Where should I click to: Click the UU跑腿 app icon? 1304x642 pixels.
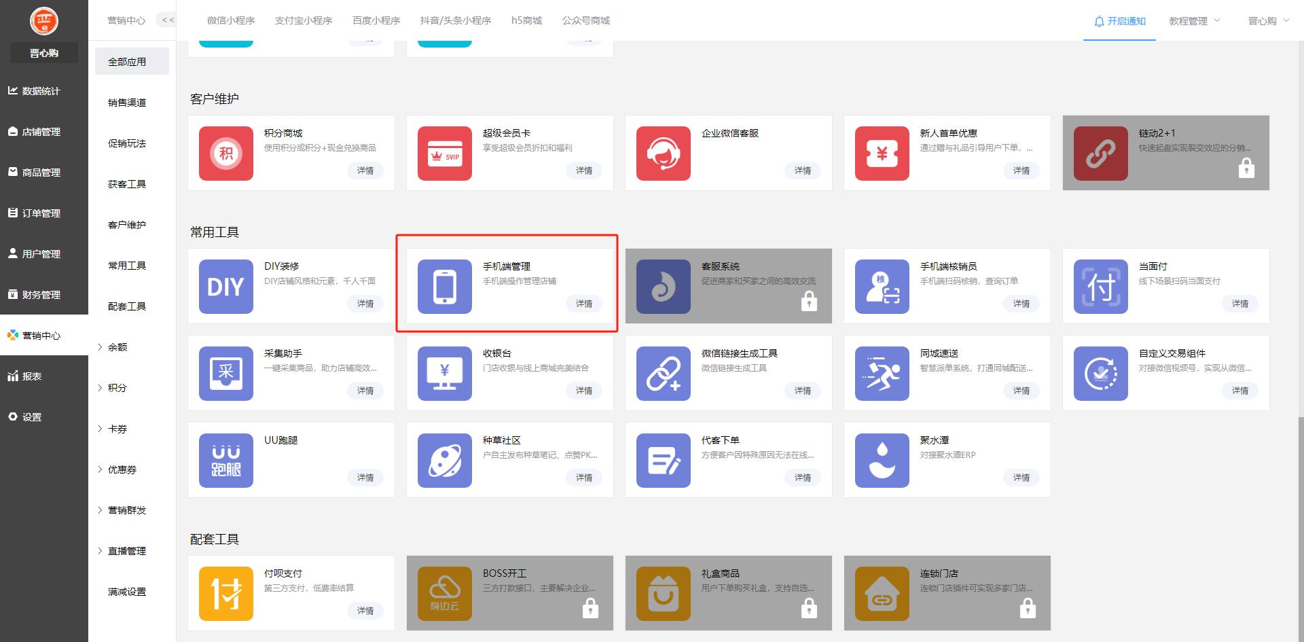point(225,461)
